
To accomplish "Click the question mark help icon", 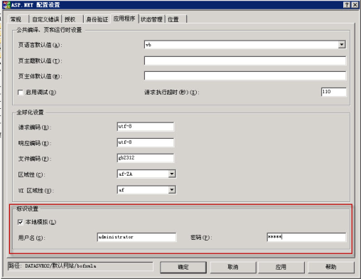I will click(x=347, y=5).
